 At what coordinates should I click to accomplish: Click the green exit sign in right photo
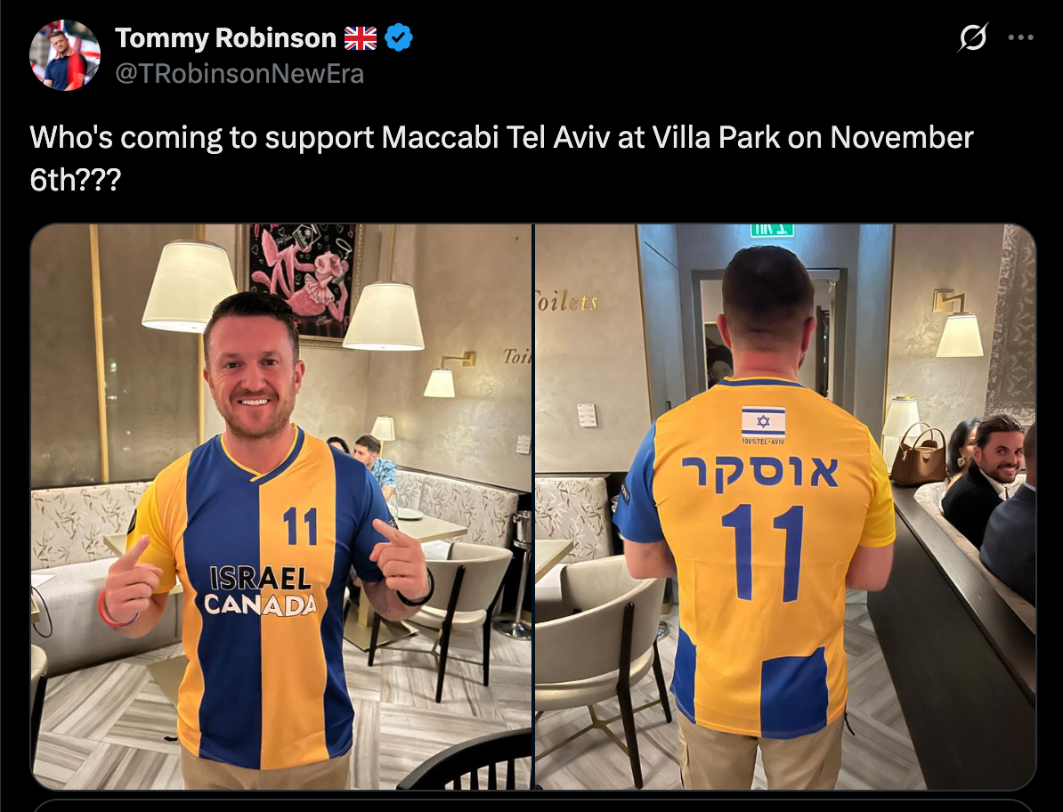[772, 231]
